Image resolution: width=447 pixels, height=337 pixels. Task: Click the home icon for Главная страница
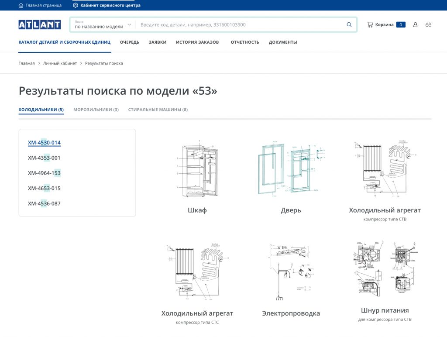tap(21, 5)
